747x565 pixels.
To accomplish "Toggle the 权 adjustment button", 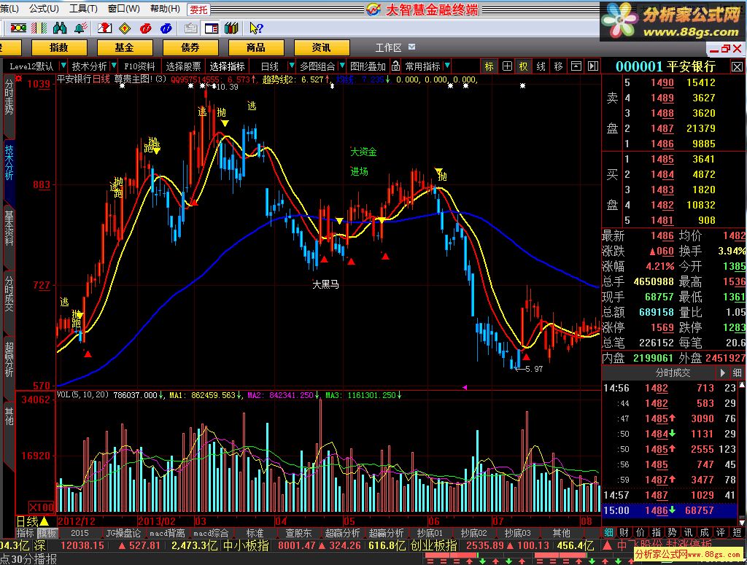I will pos(524,66).
